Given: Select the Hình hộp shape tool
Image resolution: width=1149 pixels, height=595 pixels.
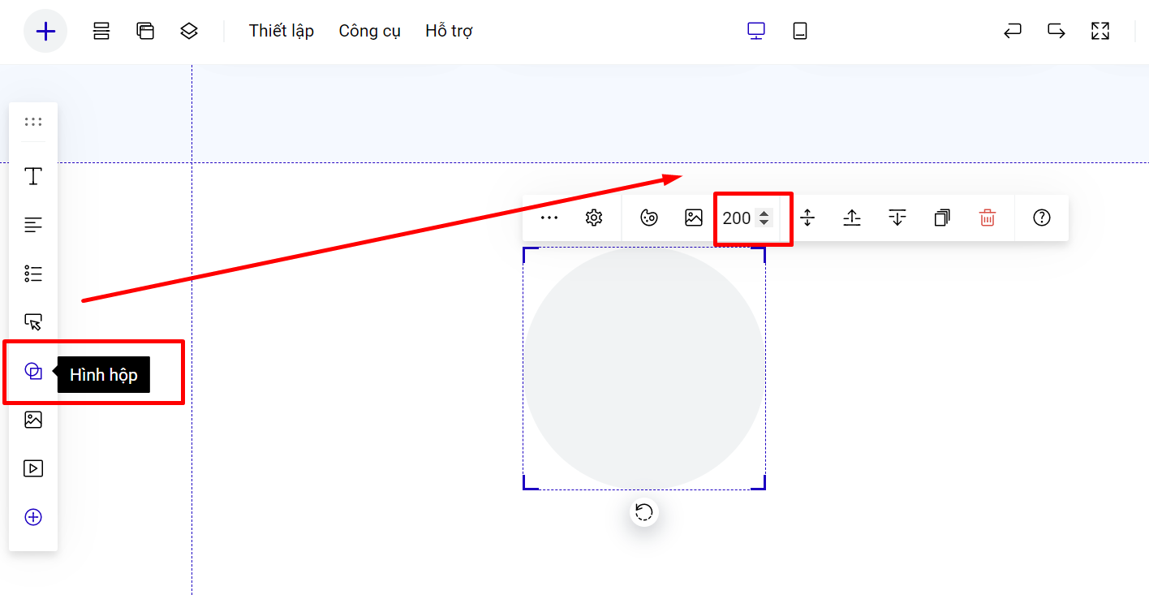Looking at the screenshot, I should 33,372.
